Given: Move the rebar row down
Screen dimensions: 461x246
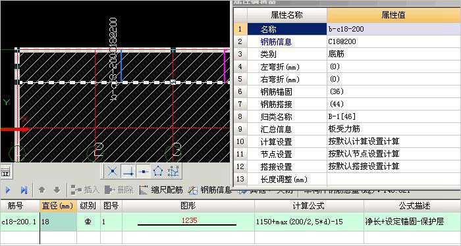Looking at the screenshot, I should [x=57, y=190].
